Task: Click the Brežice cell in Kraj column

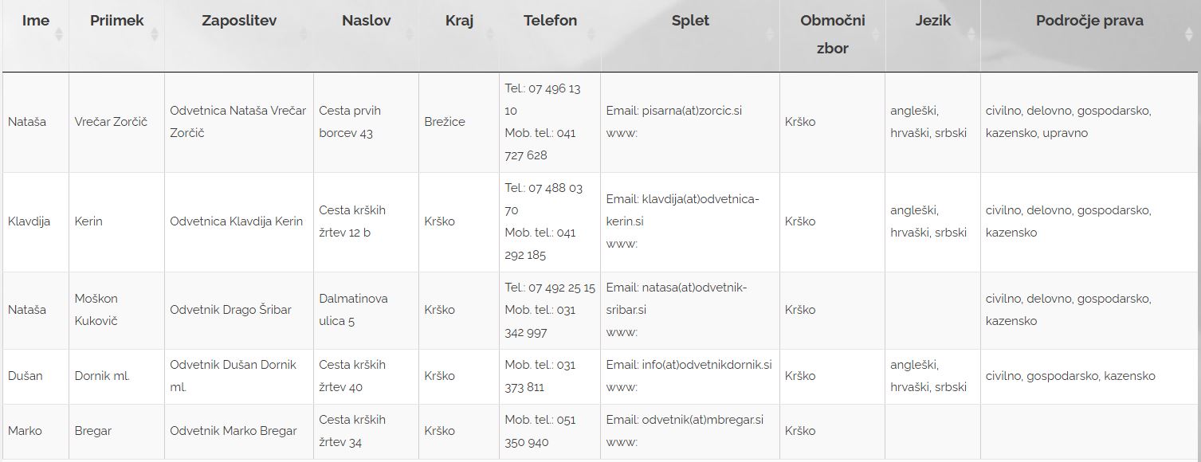Action: pos(445,122)
